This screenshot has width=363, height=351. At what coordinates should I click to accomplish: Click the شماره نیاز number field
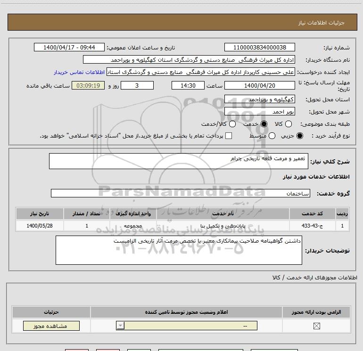coord(259,47)
